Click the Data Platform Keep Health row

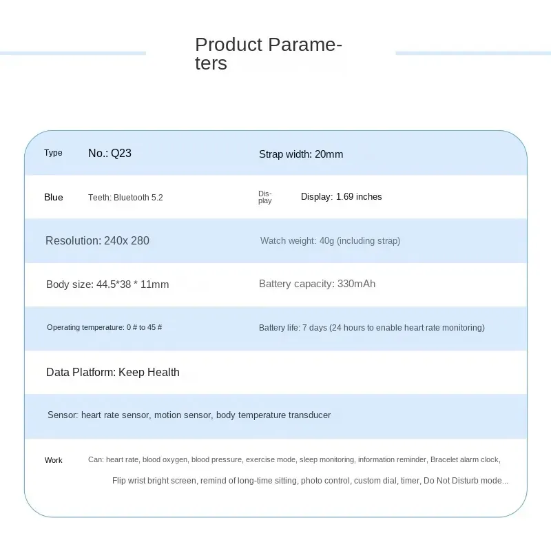(x=112, y=372)
